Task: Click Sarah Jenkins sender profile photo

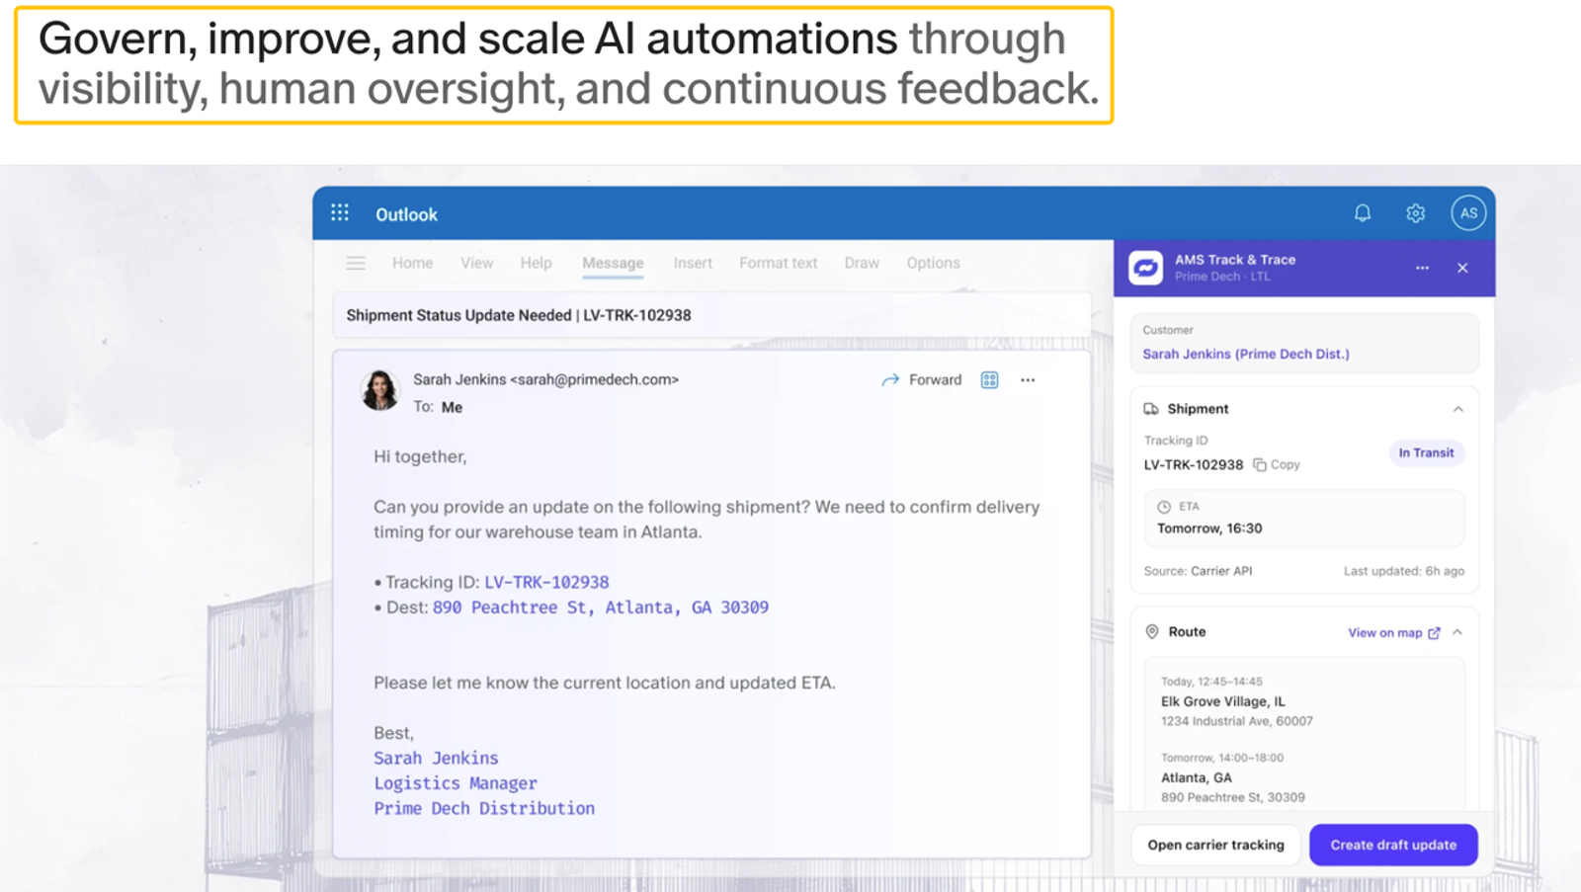Action: (x=379, y=390)
